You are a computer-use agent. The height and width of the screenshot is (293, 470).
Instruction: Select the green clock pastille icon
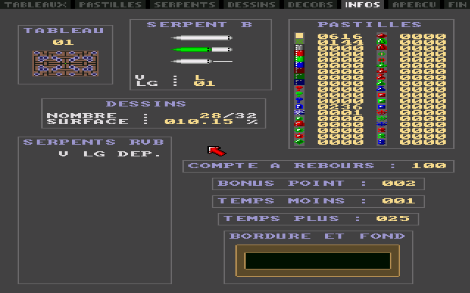tap(382, 41)
